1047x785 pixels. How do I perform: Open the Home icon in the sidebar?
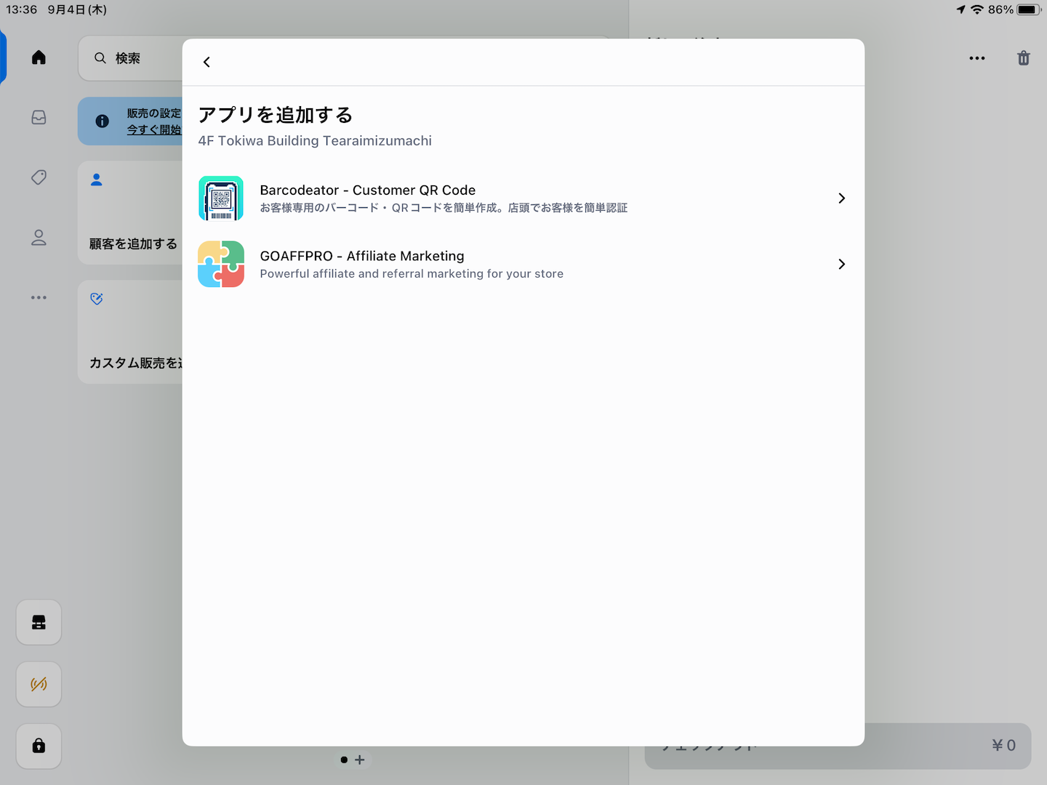39,57
